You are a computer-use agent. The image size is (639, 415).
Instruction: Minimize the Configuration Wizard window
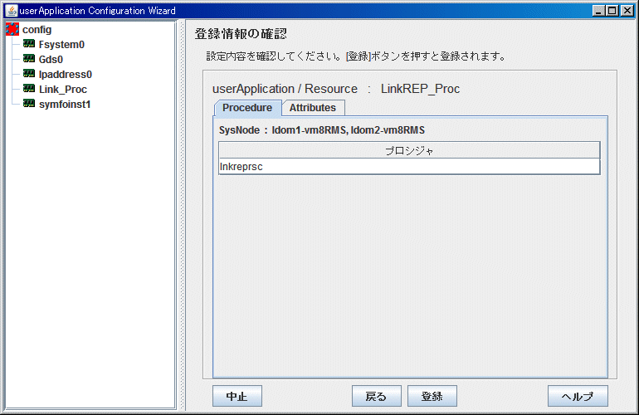(x=598, y=11)
